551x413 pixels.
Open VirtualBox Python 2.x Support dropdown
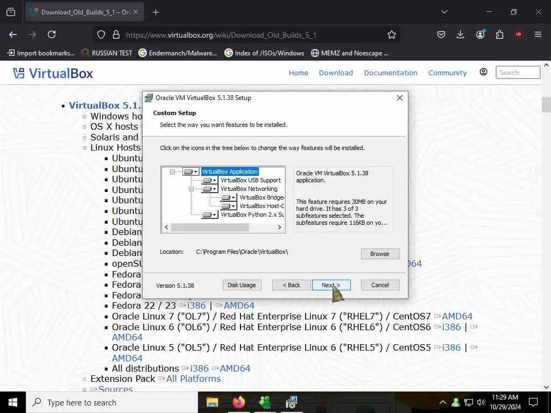pos(209,215)
